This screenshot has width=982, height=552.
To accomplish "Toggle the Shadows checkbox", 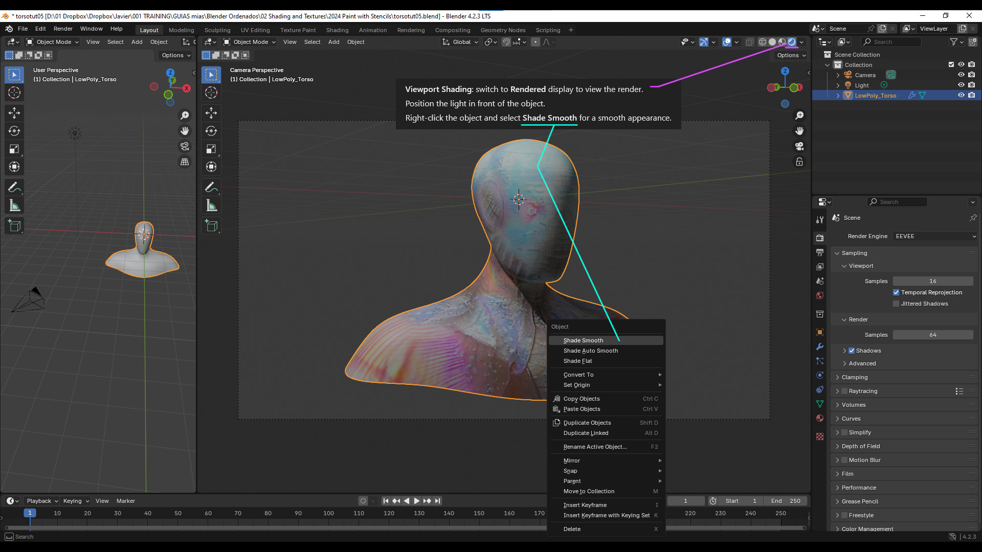I will tap(852, 351).
